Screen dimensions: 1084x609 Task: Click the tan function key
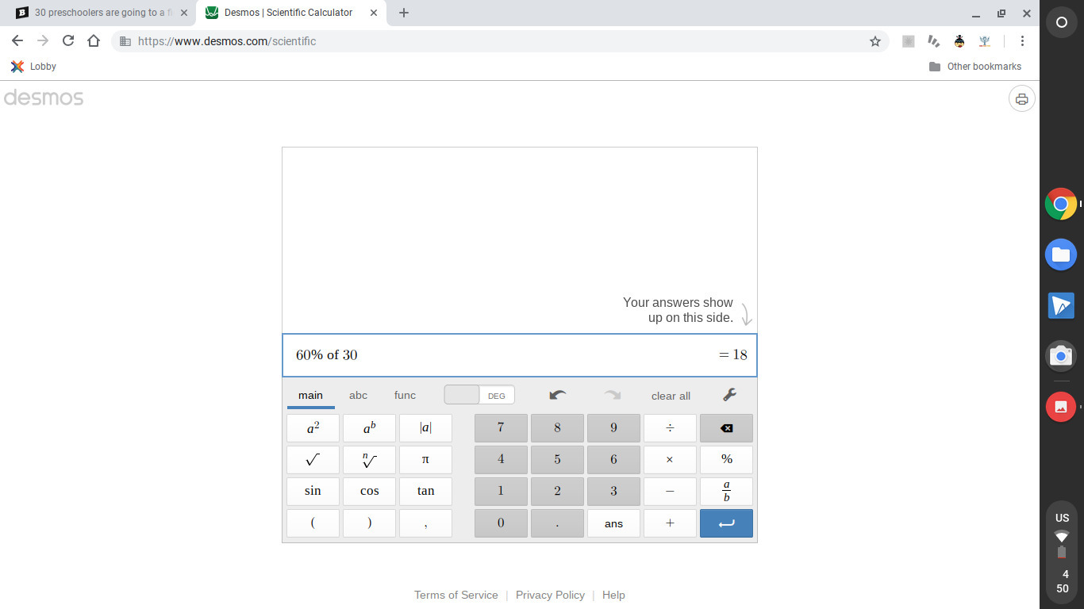pyautogui.click(x=425, y=492)
